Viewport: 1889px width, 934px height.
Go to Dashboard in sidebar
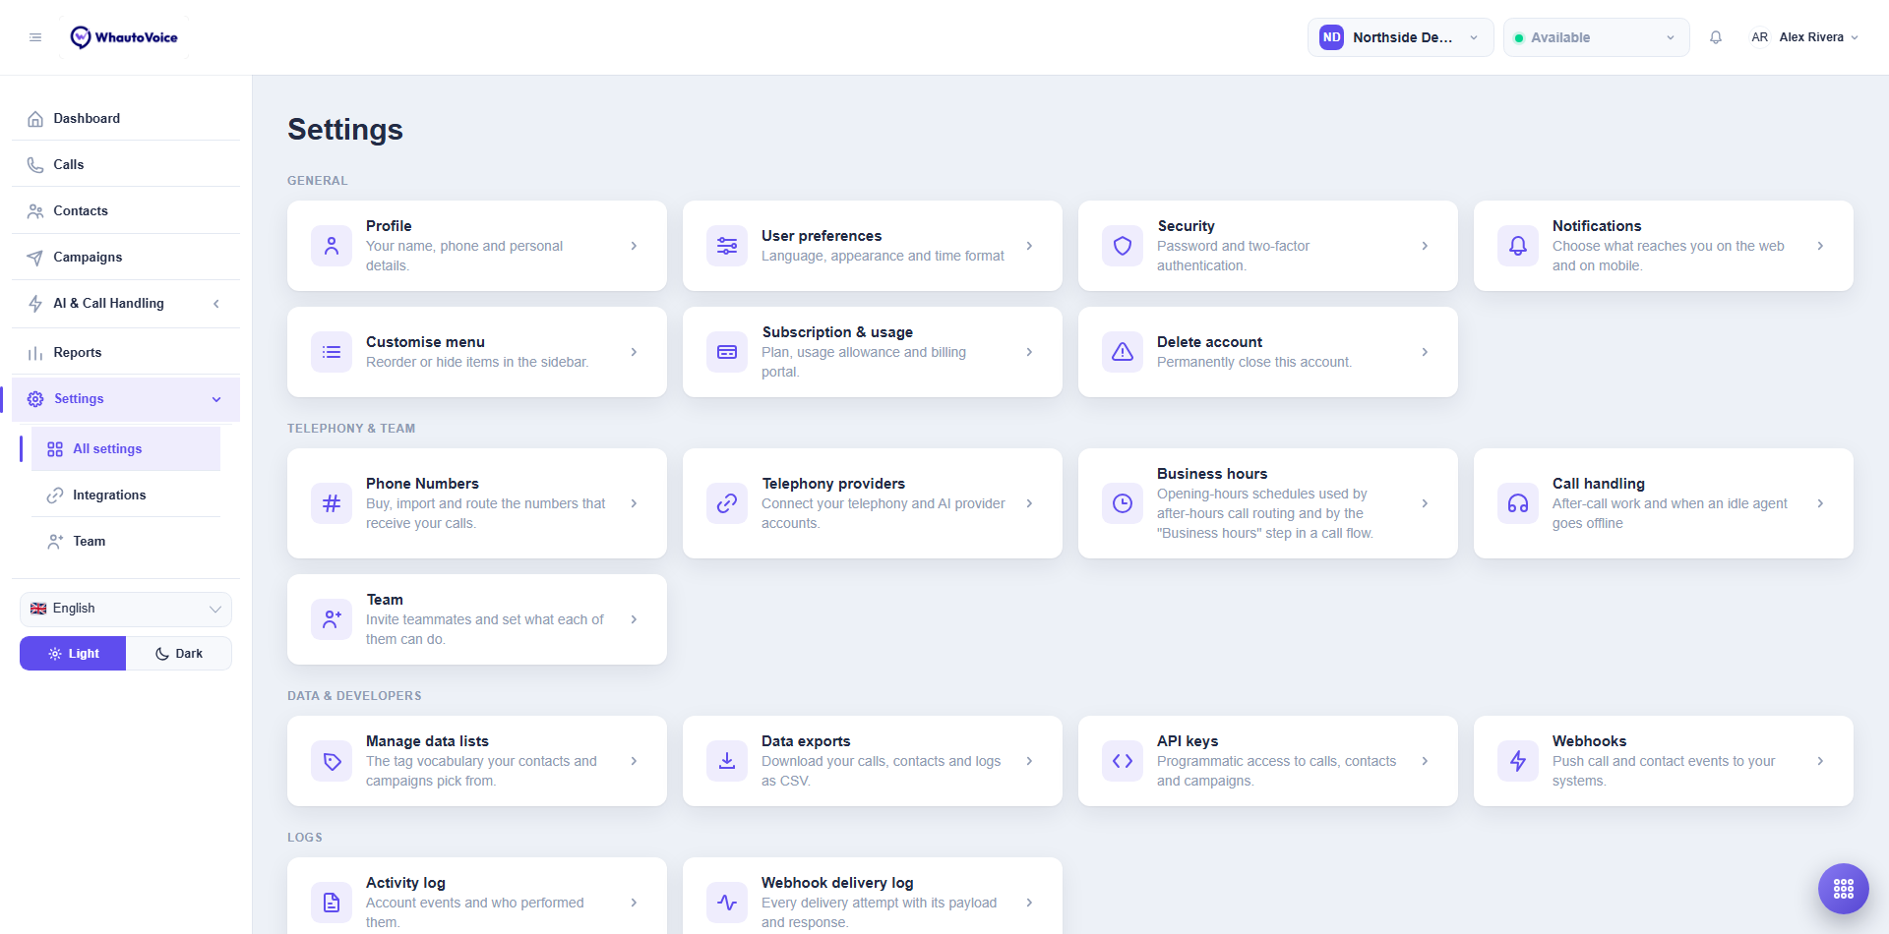[126, 118]
